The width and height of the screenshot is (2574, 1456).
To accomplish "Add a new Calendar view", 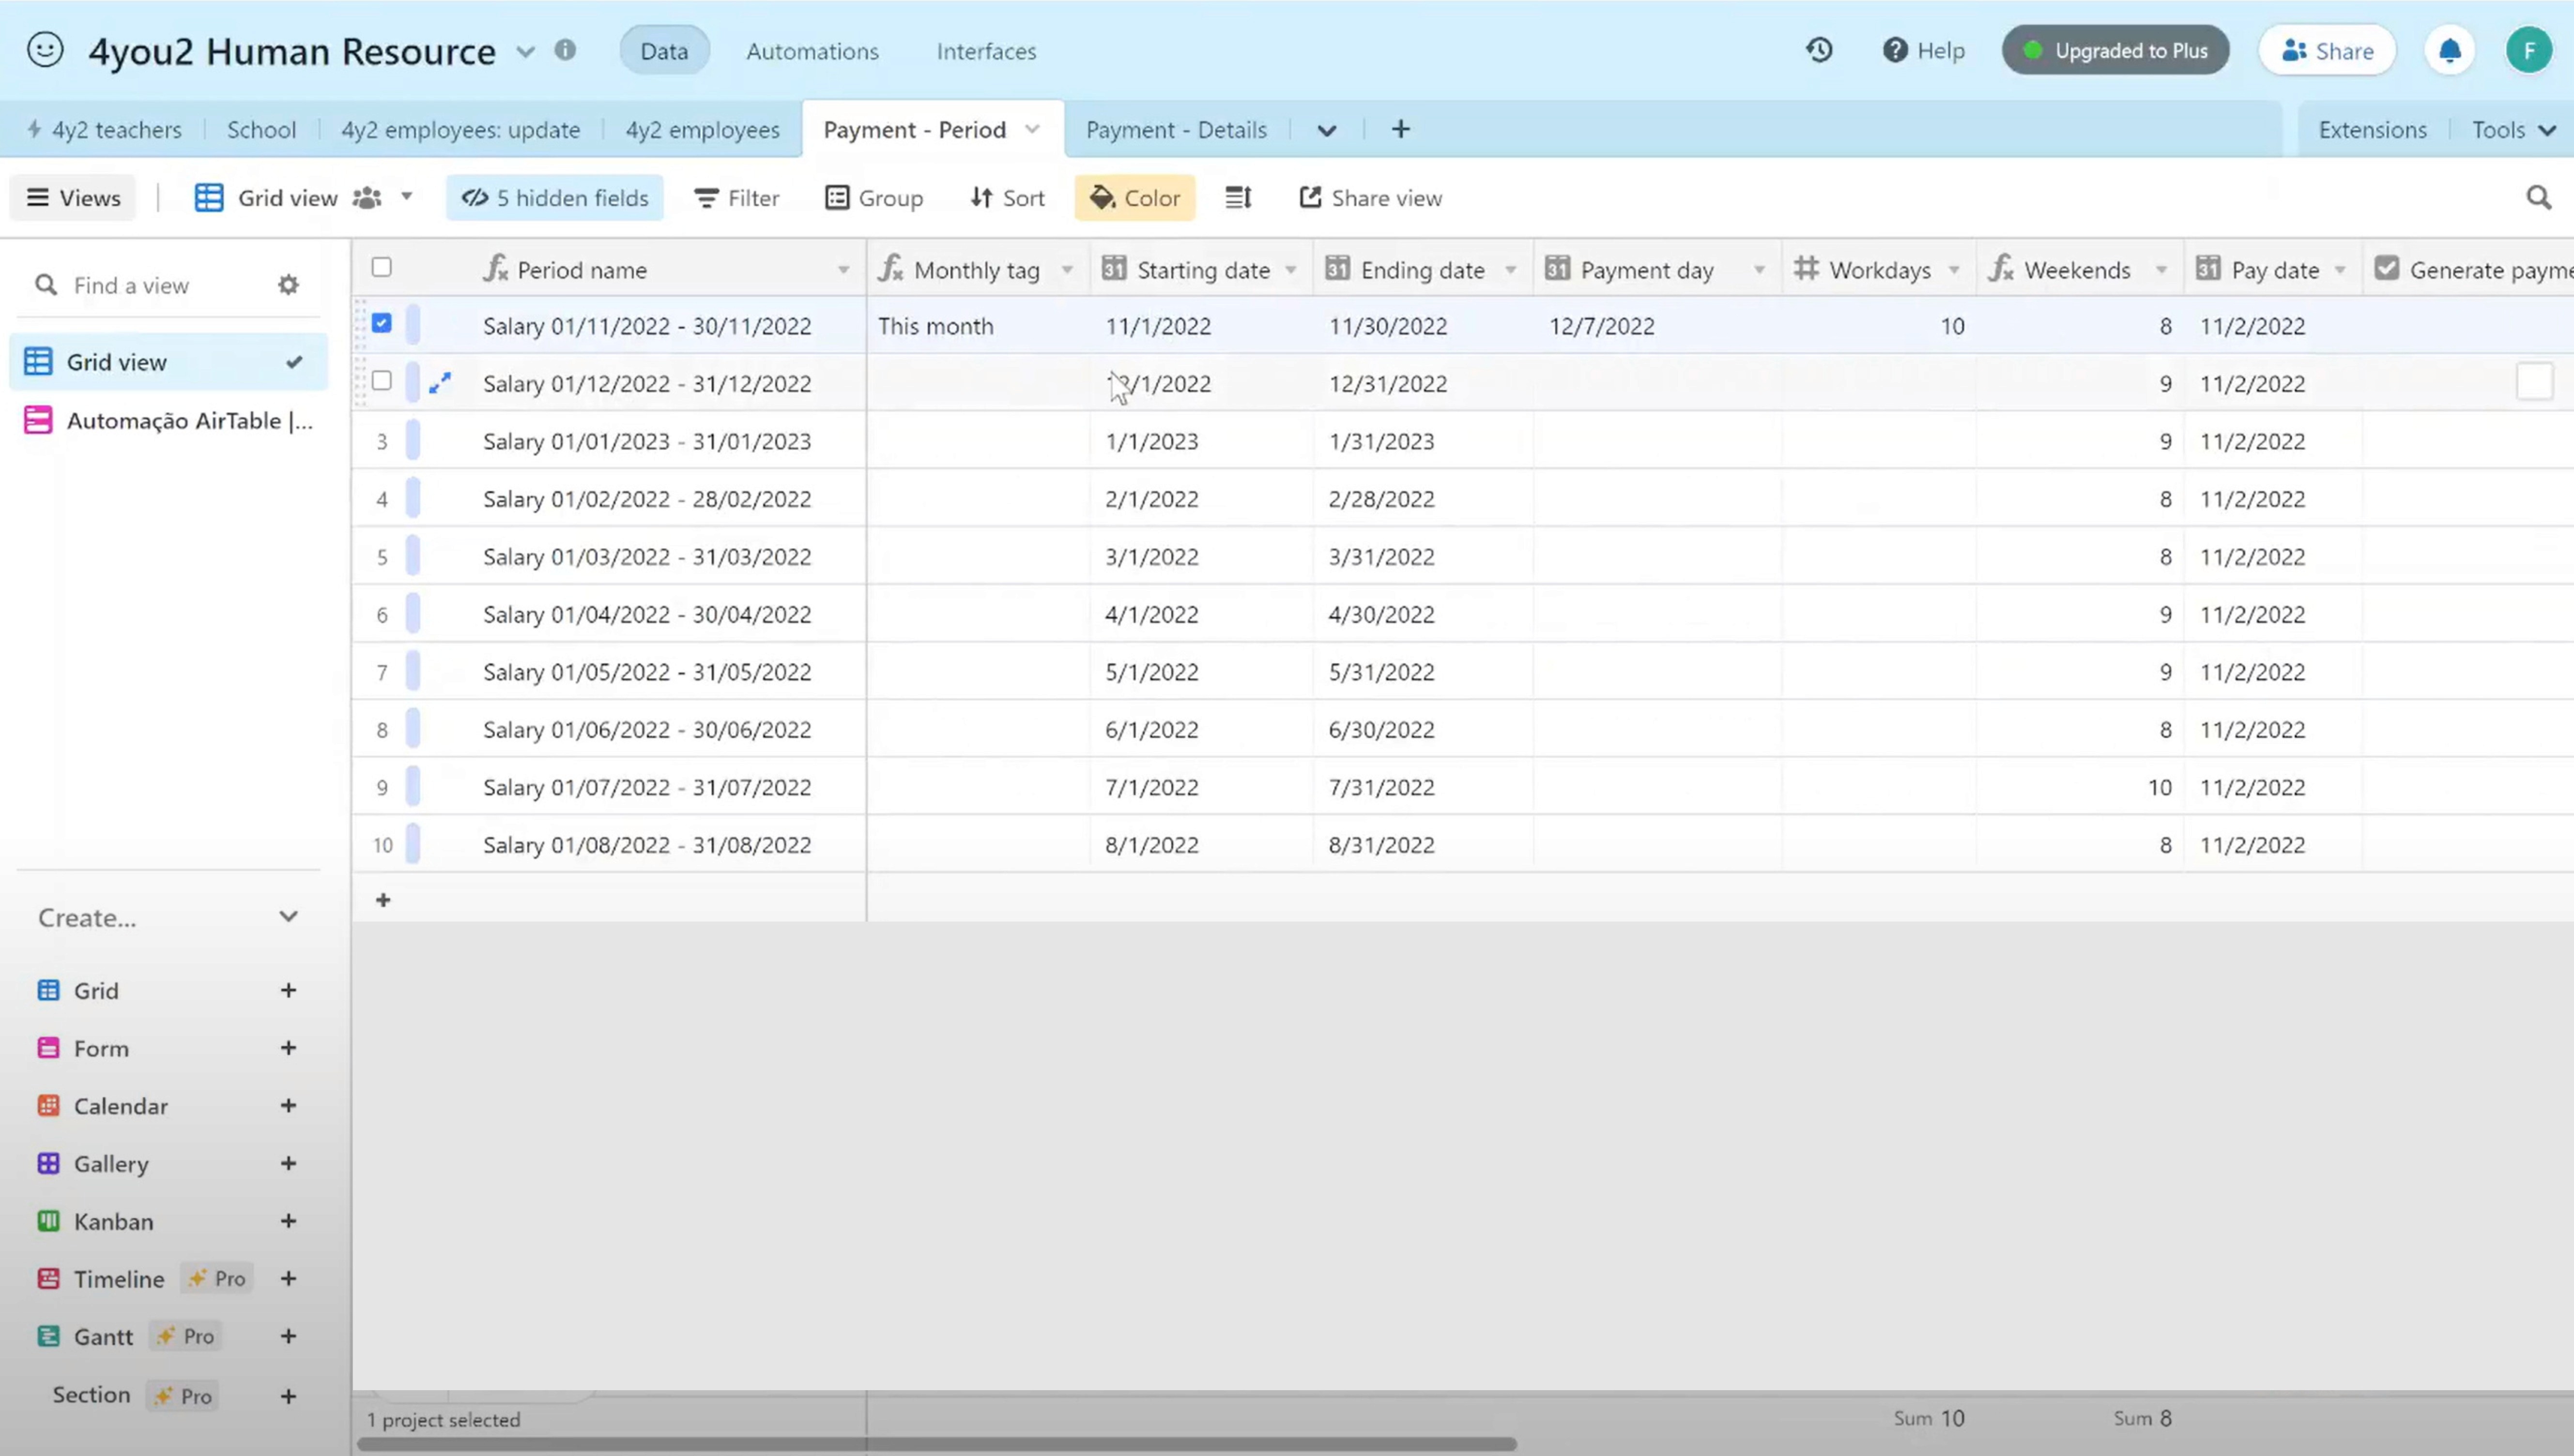I will [x=288, y=1106].
